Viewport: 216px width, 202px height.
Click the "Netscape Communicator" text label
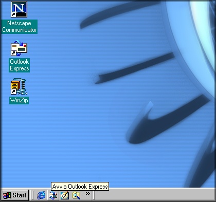pyautogui.click(x=20, y=27)
